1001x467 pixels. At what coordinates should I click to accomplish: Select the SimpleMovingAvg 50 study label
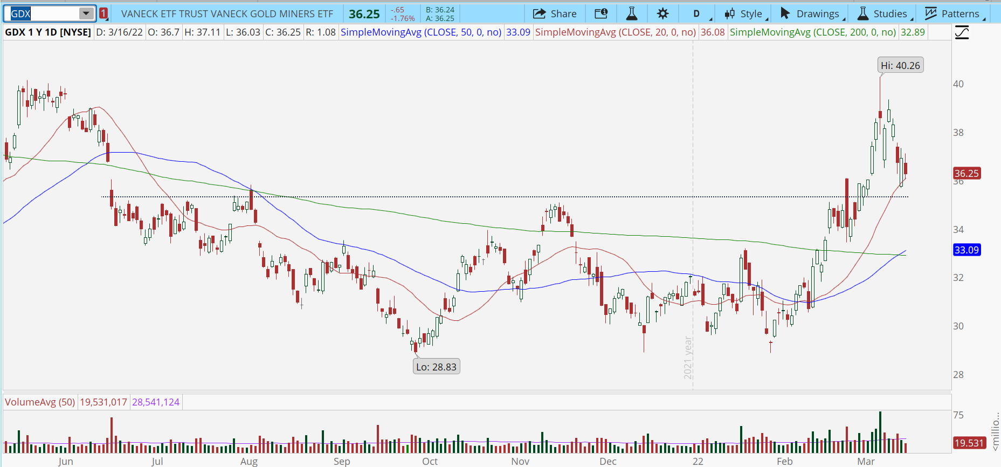[421, 32]
